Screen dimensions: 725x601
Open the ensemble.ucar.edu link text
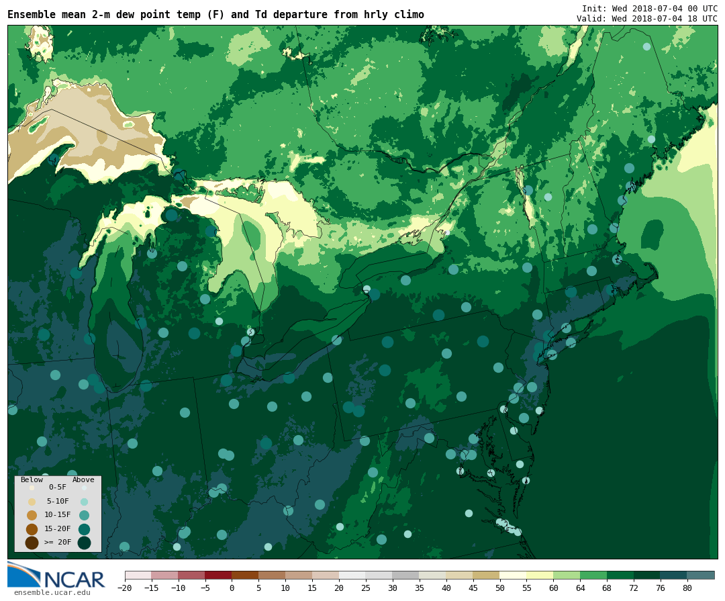52,593
